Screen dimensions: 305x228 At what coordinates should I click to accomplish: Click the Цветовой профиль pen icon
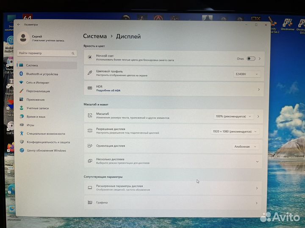tap(90, 73)
